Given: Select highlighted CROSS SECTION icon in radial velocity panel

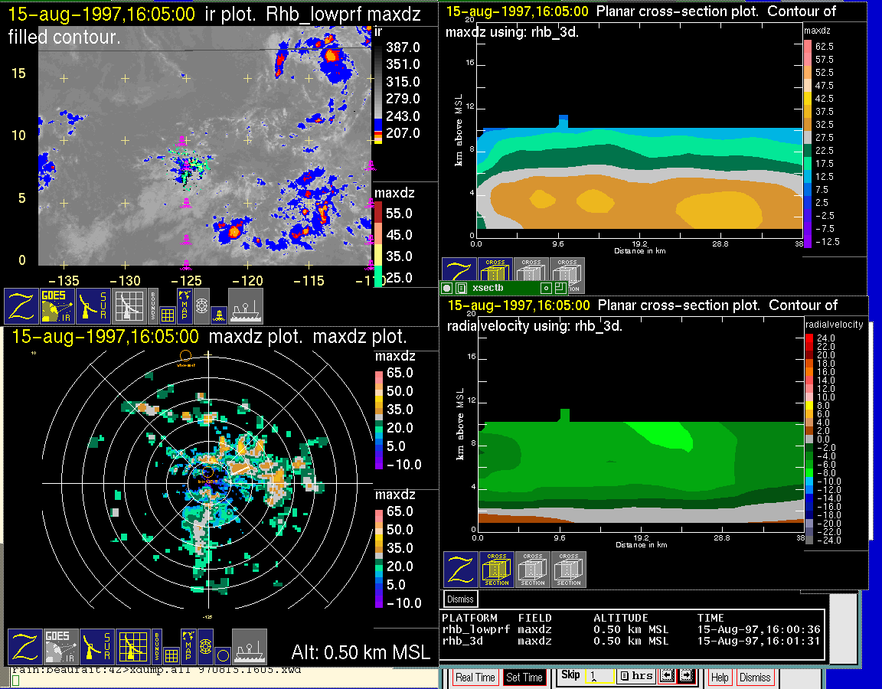Looking at the screenshot, I should pos(497,570).
